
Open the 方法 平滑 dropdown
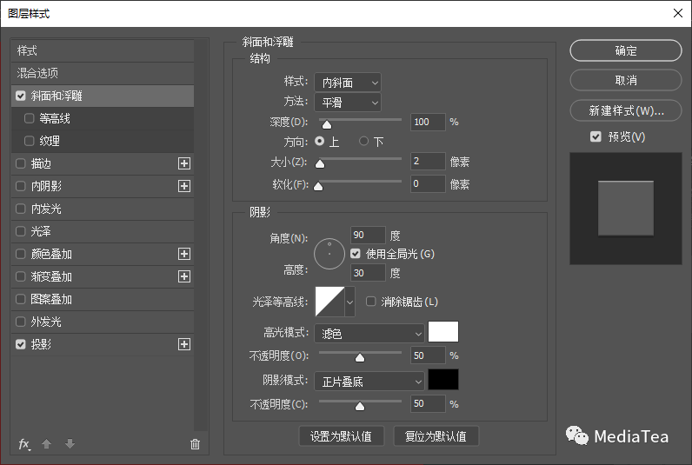(x=348, y=103)
